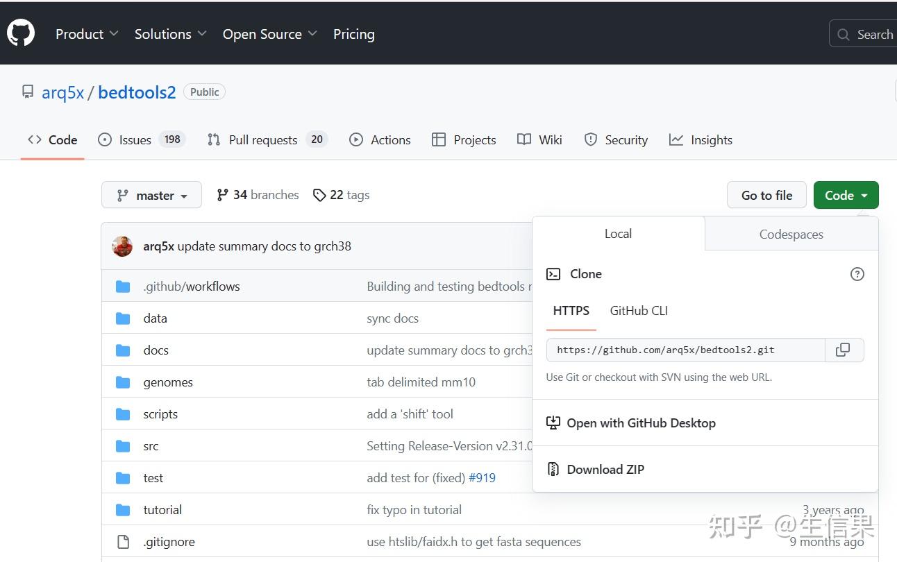897x562 pixels.
Task: Switch to the Codespaces tab
Action: pos(791,234)
